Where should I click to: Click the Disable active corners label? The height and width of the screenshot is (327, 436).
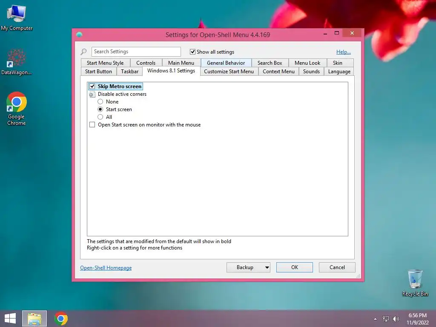pos(122,94)
